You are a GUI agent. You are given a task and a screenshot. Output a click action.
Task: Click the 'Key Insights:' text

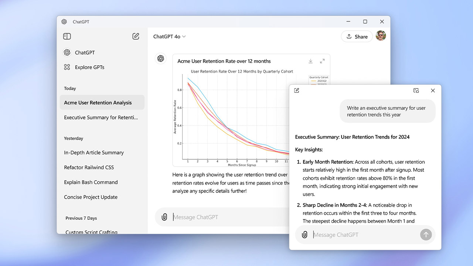click(x=309, y=150)
